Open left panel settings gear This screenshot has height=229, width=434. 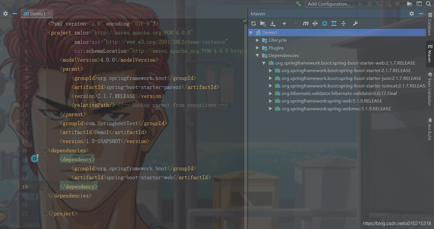tap(6, 14)
